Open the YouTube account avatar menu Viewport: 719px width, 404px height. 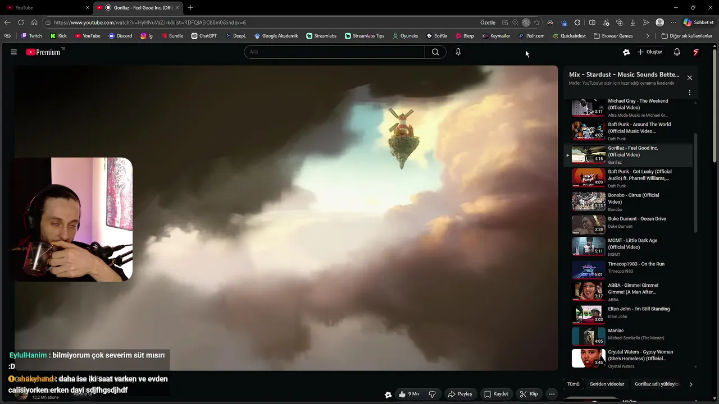pyautogui.click(x=696, y=52)
